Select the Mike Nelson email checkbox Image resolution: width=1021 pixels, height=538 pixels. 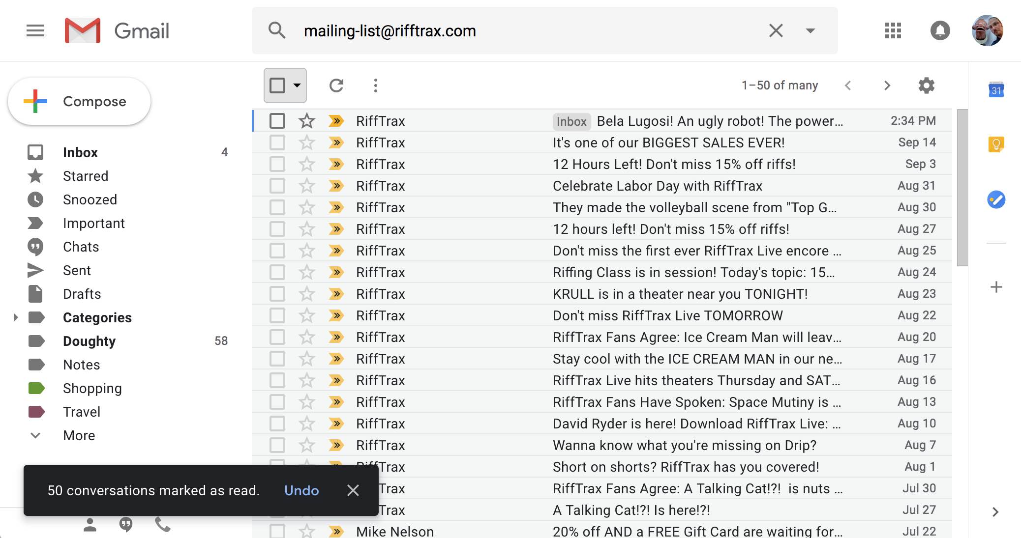[x=277, y=531]
